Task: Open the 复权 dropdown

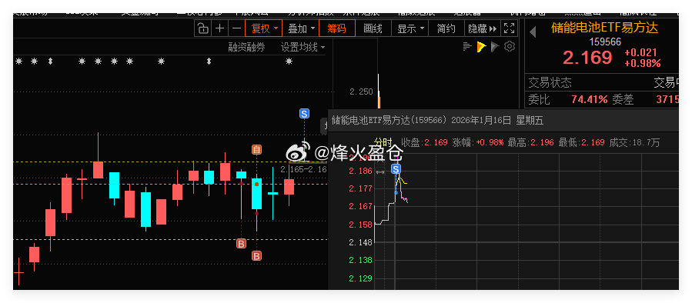Action: coord(264,28)
